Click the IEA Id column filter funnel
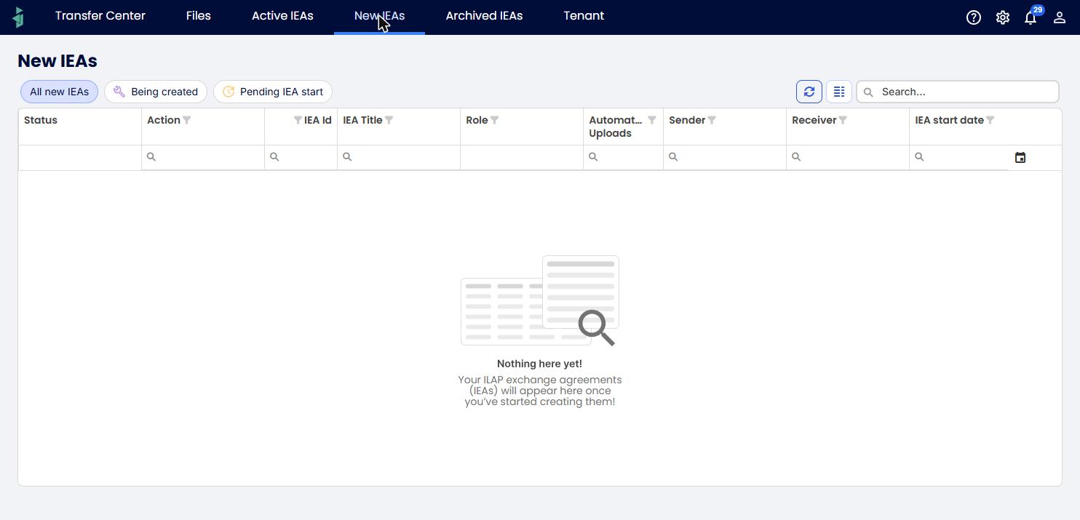This screenshot has width=1080, height=520. [x=298, y=120]
